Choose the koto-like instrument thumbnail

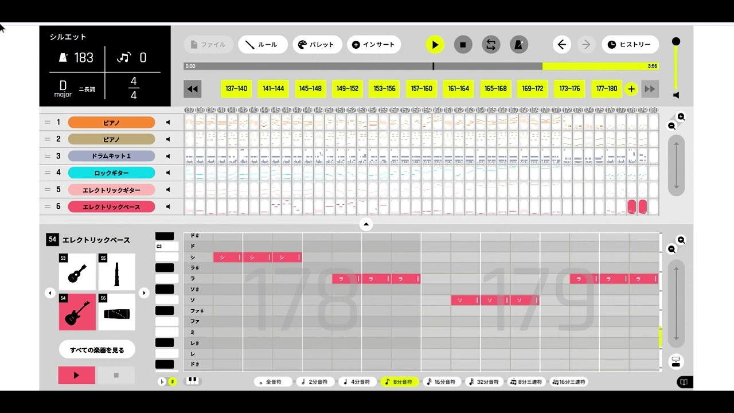117,312
